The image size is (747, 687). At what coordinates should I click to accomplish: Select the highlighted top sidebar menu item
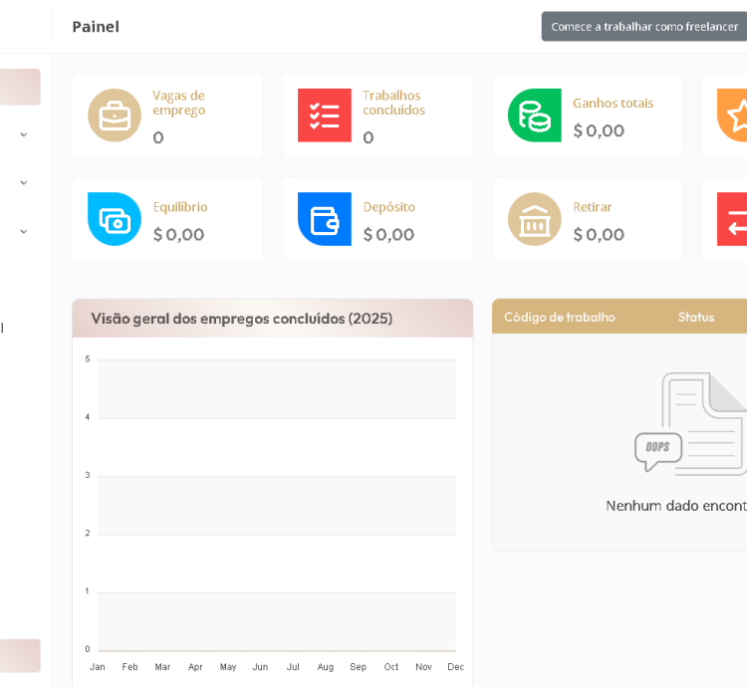point(20,87)
